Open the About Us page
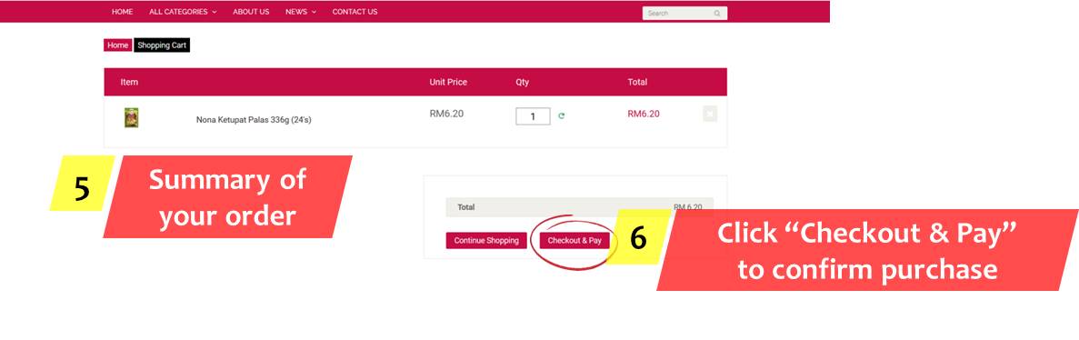The width and height of the screenshot is (1079, 340). click(251, 12)
